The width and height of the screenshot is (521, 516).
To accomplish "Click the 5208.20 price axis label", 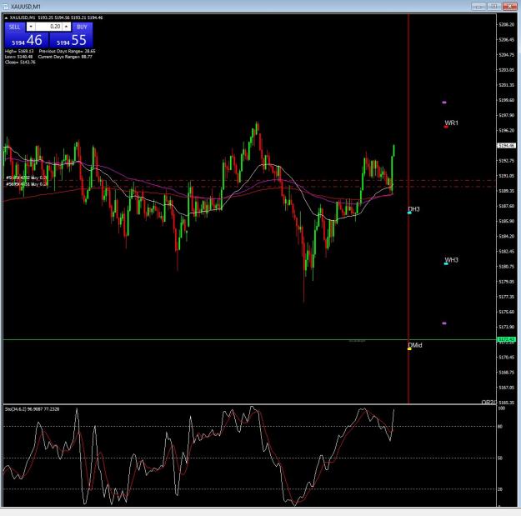I will [506, 24].
